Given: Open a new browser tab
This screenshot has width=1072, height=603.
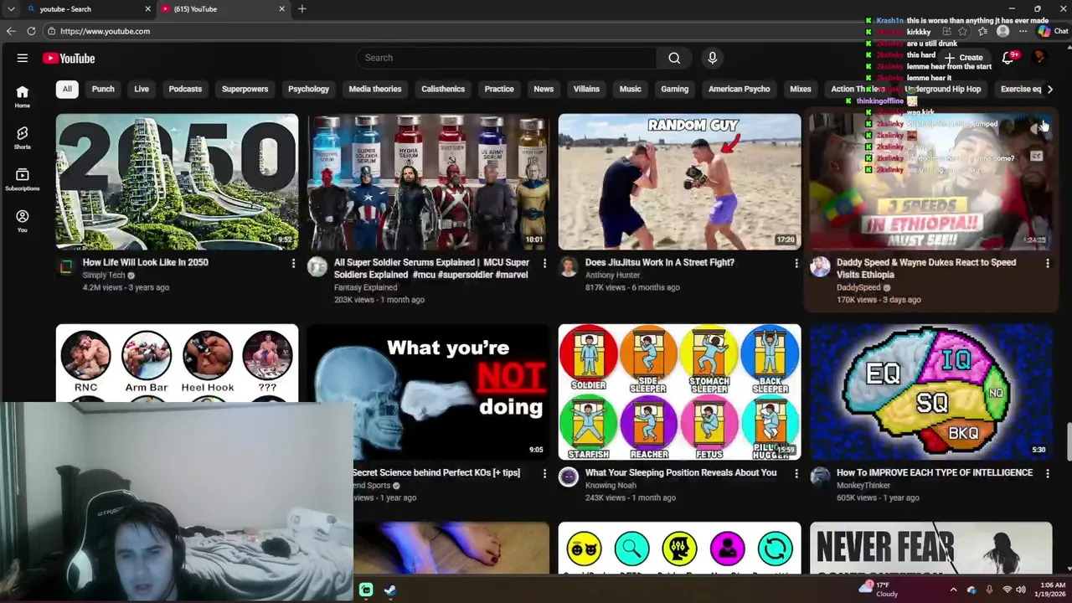Looking at the screenshot, I should pyautogui.click(x=301, y=9).
